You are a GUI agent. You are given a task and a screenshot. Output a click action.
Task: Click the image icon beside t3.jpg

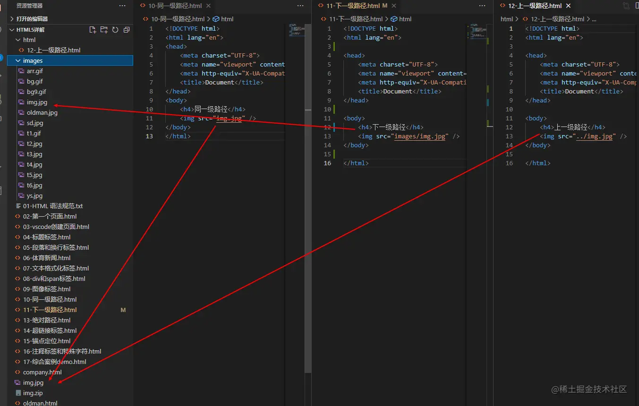[x=21, y=154]
